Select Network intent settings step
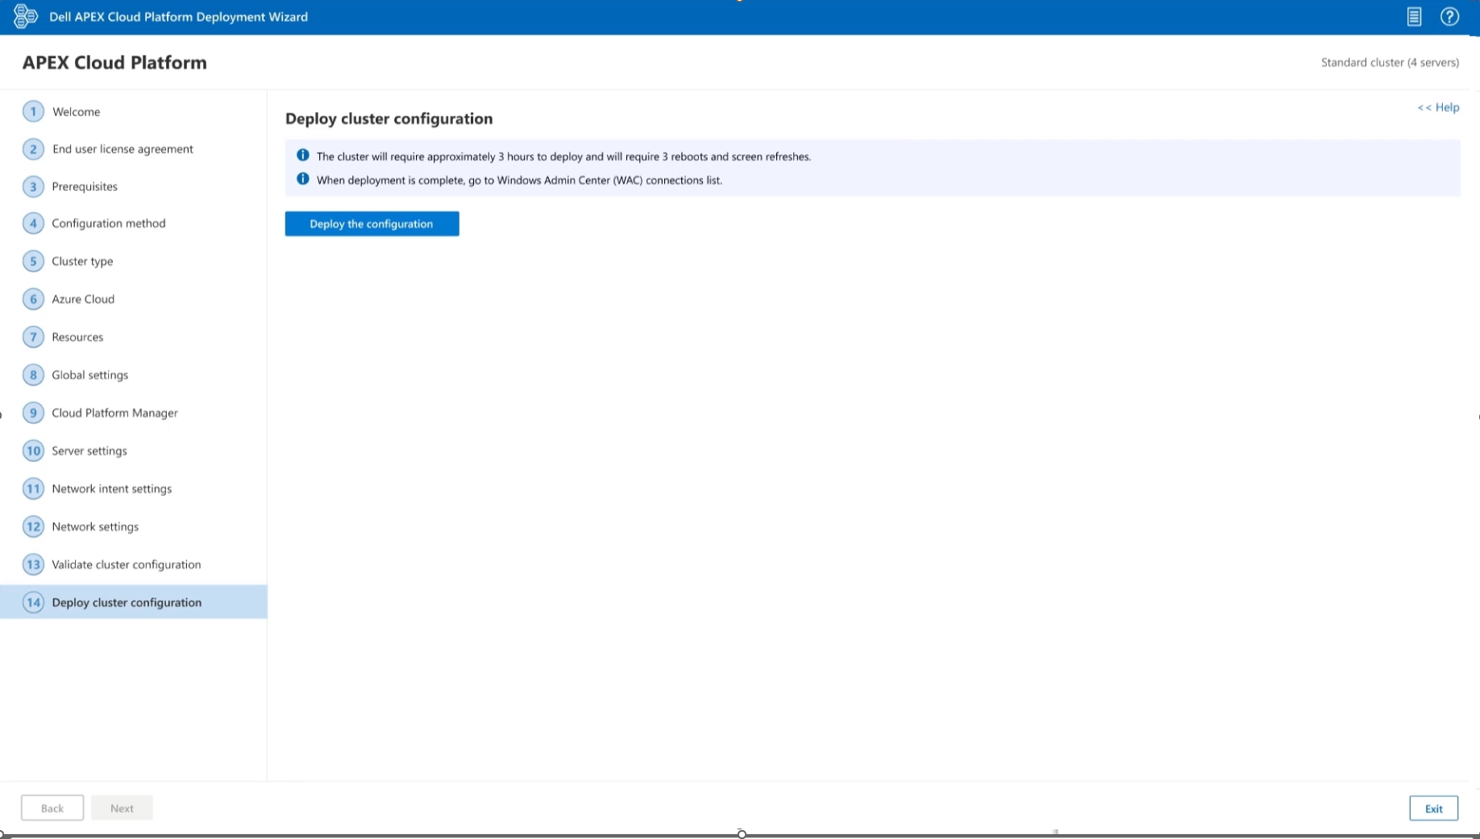The height and width of the screenshot is (839, 1480). (111, 488)
